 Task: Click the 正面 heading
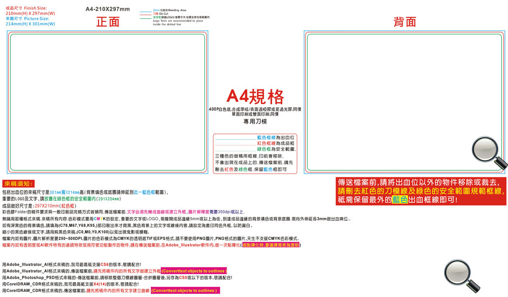108,22
